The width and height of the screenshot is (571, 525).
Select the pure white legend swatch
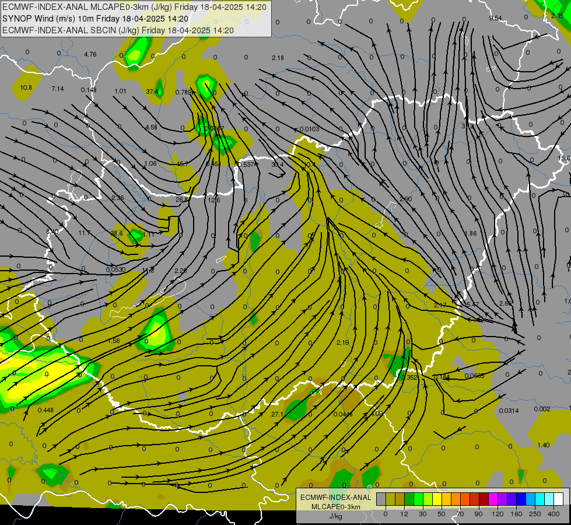point(559,499)
